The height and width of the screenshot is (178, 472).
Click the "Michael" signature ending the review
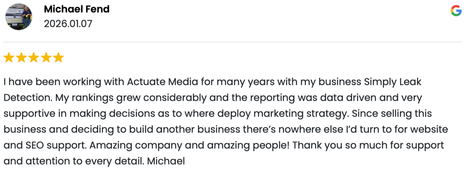click(166, 161)
